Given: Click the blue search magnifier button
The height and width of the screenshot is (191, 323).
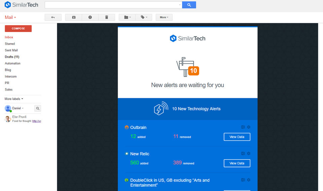Looking at the screenshot, I should [189, 5].
